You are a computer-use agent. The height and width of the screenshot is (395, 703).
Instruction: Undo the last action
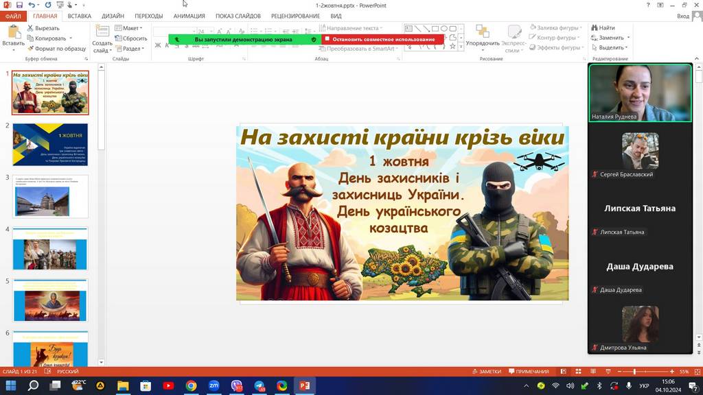pyautogui.click(x=32, y=5)
